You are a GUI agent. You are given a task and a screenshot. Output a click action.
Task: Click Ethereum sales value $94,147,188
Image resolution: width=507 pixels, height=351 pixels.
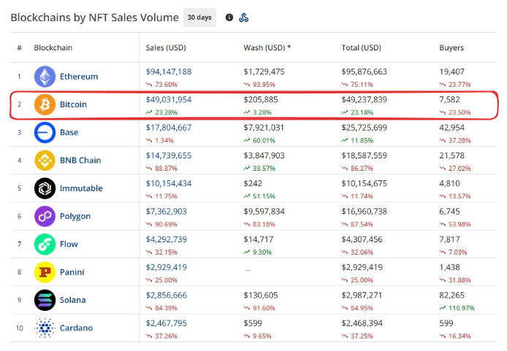(x=169, y=72)
